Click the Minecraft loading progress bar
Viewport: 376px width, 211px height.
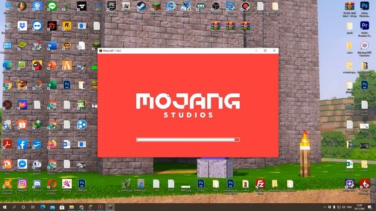point(188,139)
